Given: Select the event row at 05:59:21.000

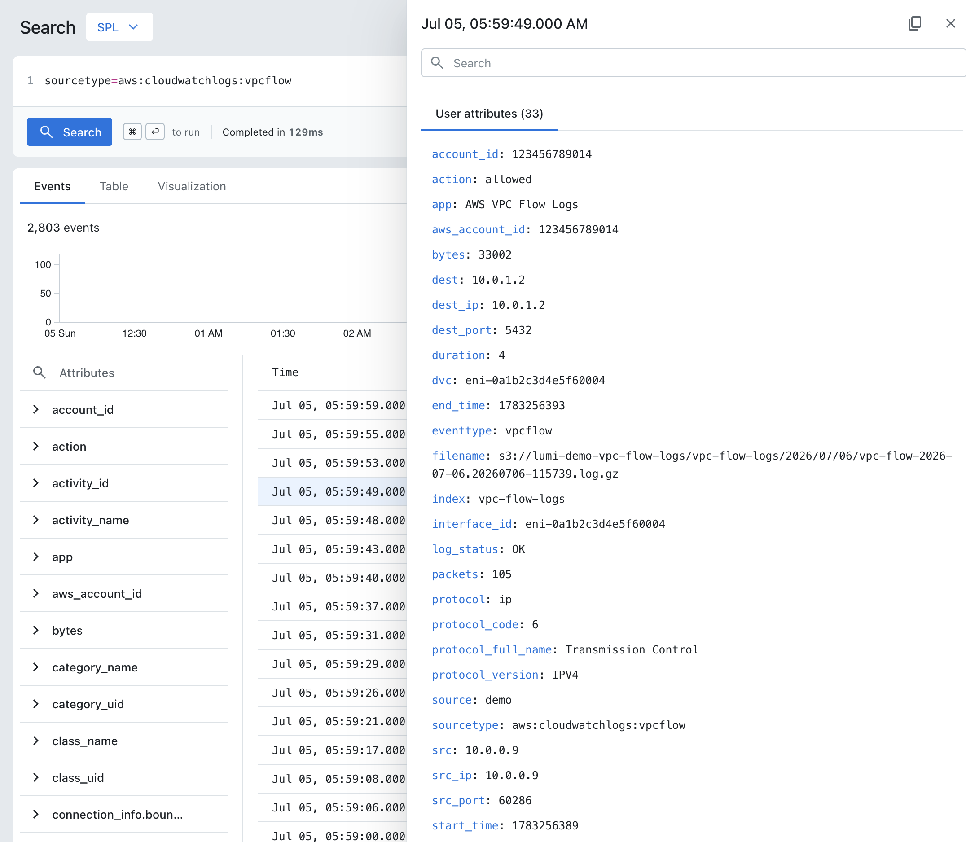Looking at the screenshot, I should tap(332, 721).
